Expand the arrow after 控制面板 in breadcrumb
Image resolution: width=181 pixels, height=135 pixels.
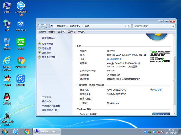click(68, 26)
